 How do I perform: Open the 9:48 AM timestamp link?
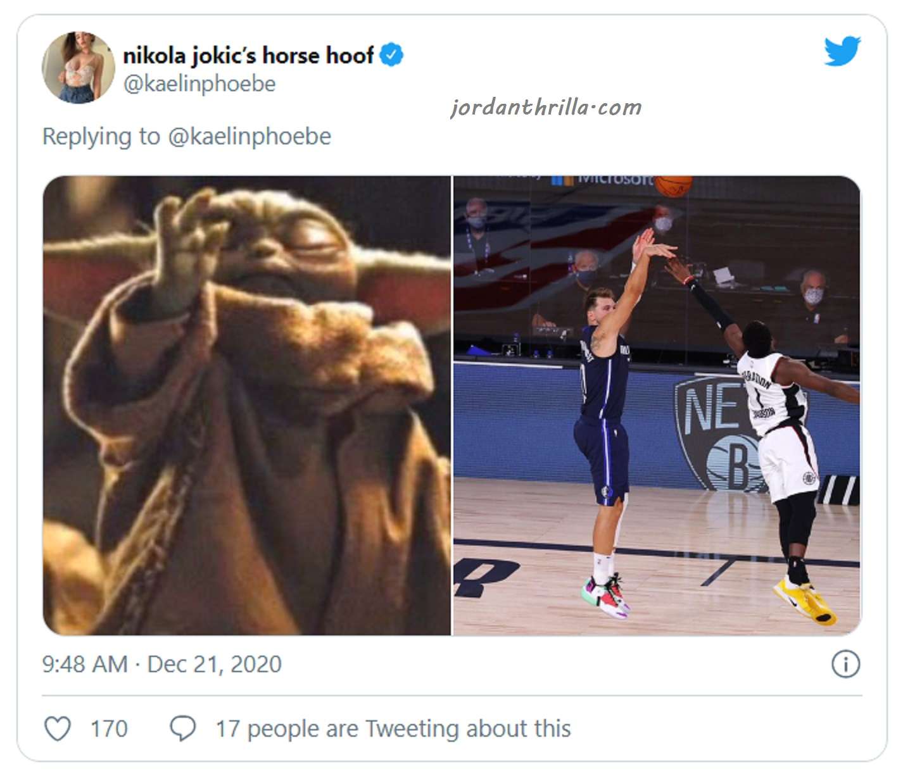click(85, 664)
